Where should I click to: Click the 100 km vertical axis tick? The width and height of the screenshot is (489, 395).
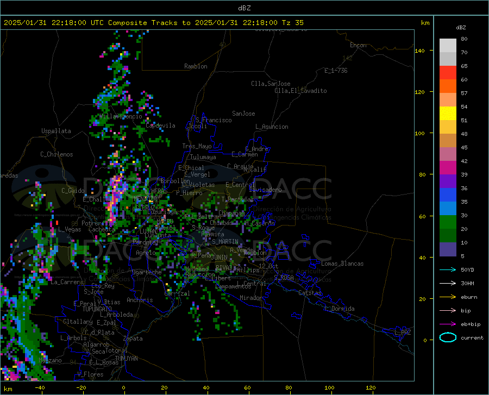(419, 134)
